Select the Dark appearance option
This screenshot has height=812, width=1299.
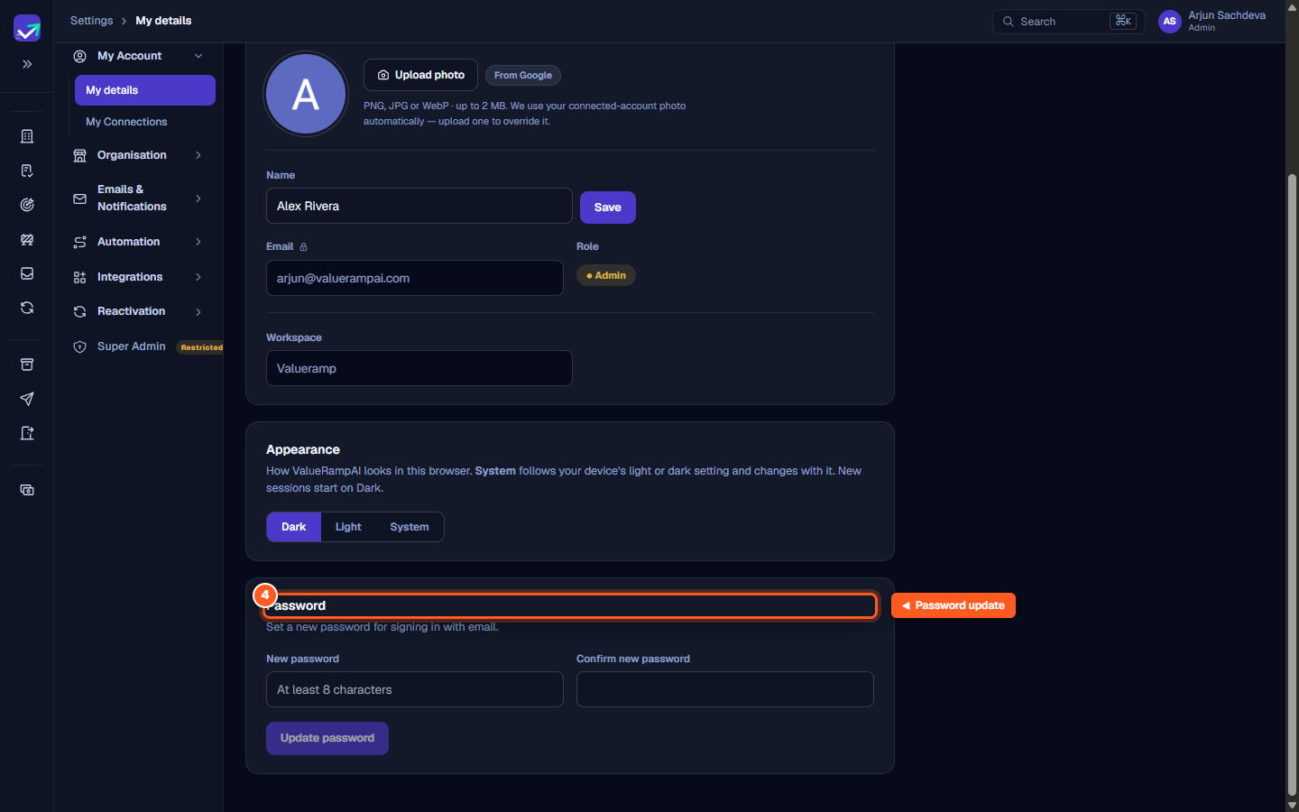[x=294, y=527]
